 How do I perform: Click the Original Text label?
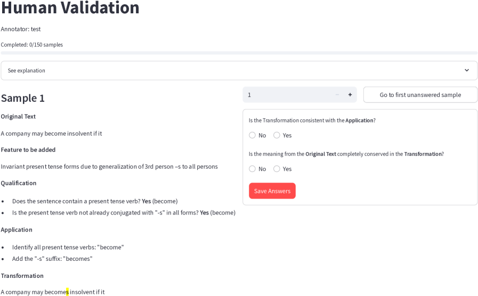point(18,117)
